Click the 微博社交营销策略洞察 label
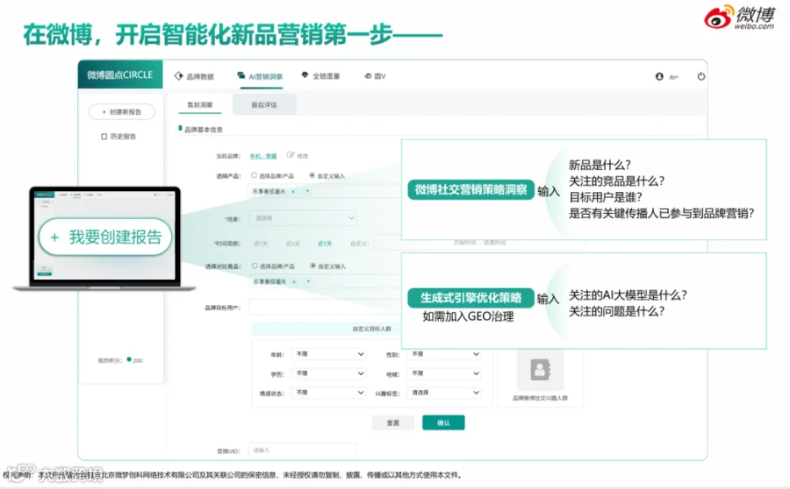 click(471, 189)
